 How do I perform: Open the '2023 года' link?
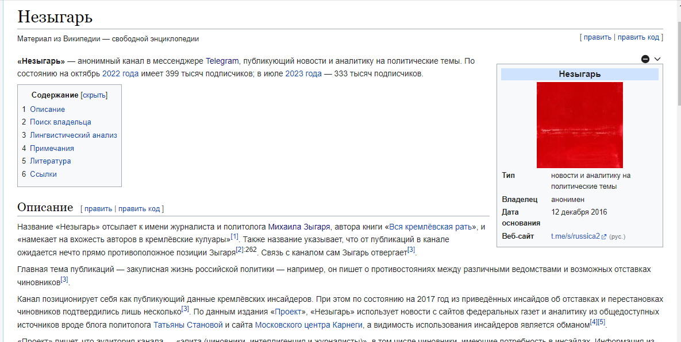point(303,73)
